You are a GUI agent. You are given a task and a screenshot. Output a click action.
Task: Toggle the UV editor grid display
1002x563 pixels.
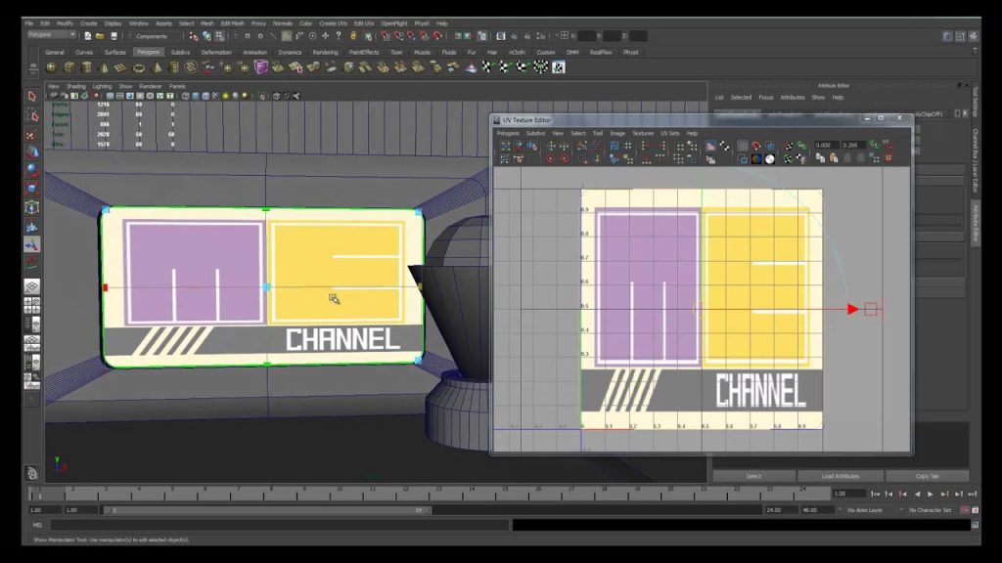(x=743, y=147)
